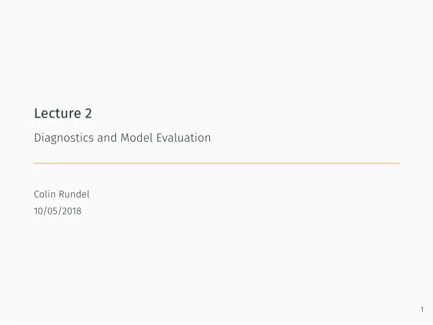Click the letter "C" starting the author name
The image size is (433, 325).
click(x=37, y=194)
